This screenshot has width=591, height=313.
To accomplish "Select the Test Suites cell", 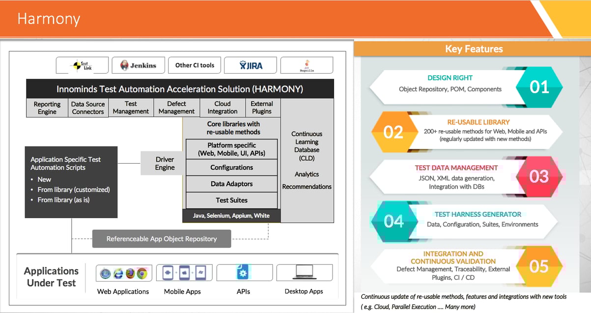I will pos(231,200).
